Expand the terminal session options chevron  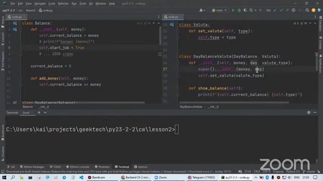click(45, 113)
